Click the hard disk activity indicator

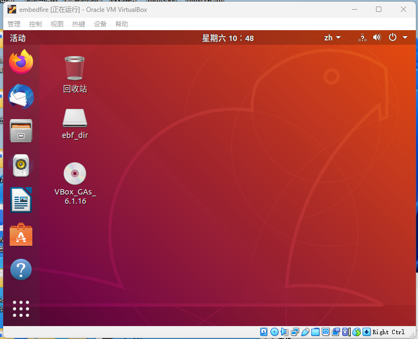[x=263, y=332]
